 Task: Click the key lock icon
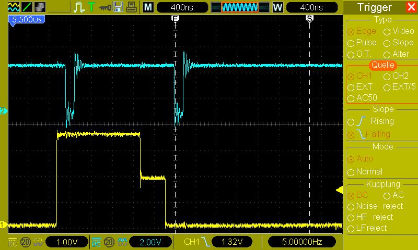(104, 7)
